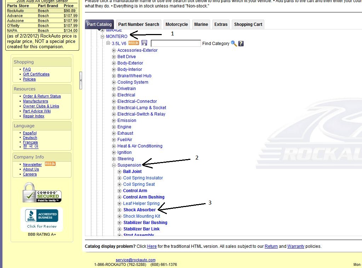The height and width of the screenshot is (268, 362).
Task: Open the Careers link
Action: pos(30,174)
